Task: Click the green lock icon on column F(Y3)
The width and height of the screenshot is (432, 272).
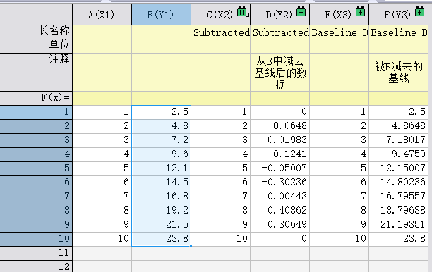Action: (x=419, y=11)
